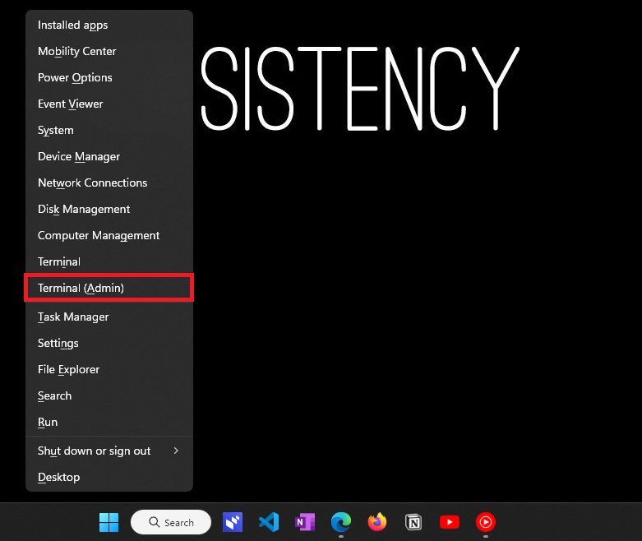Viewport: 642px width, 541px height.
Task: Open Task Manager
Action: point(109,317)
